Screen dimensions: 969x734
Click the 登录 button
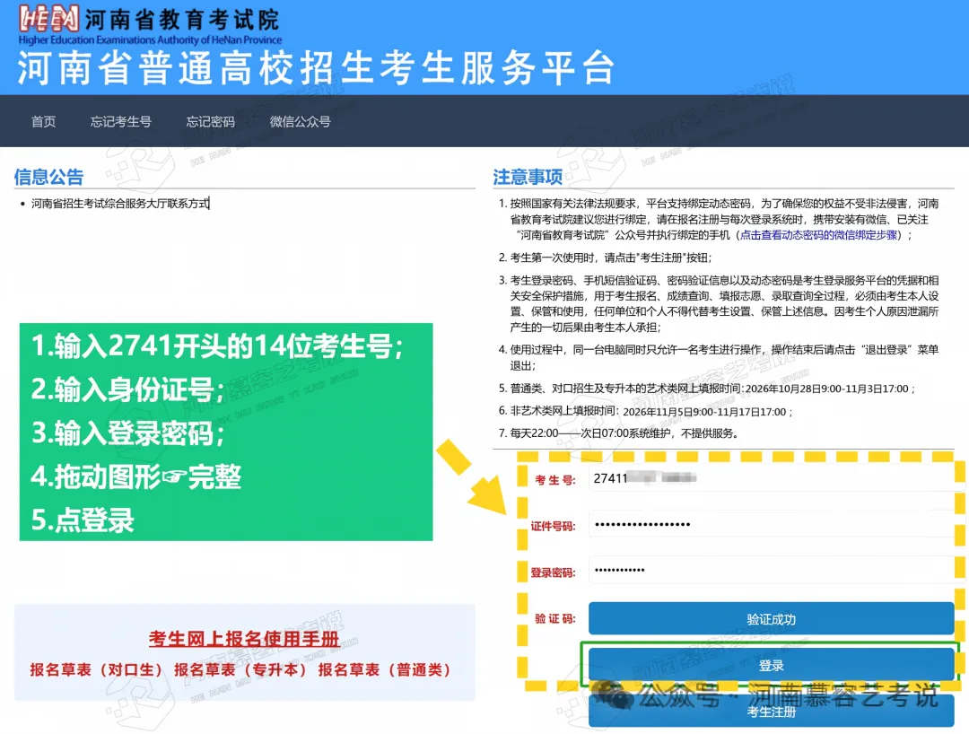tap(772, 665)
